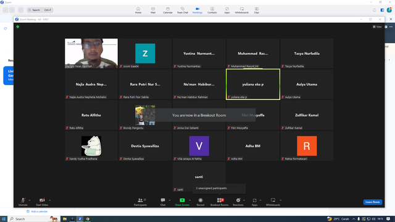Open Chrome from the taskbar

click(88, 219)
